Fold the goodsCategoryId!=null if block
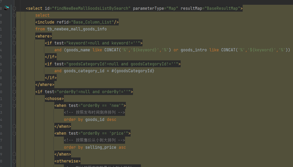This screenshot has width=293, height=167. tap(14, 64)
